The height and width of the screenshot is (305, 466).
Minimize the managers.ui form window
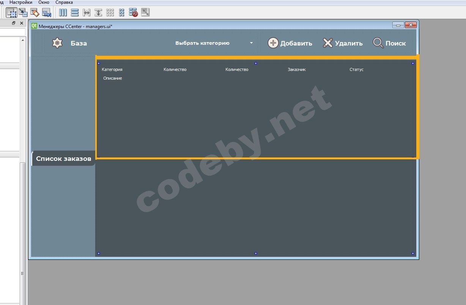398,25
